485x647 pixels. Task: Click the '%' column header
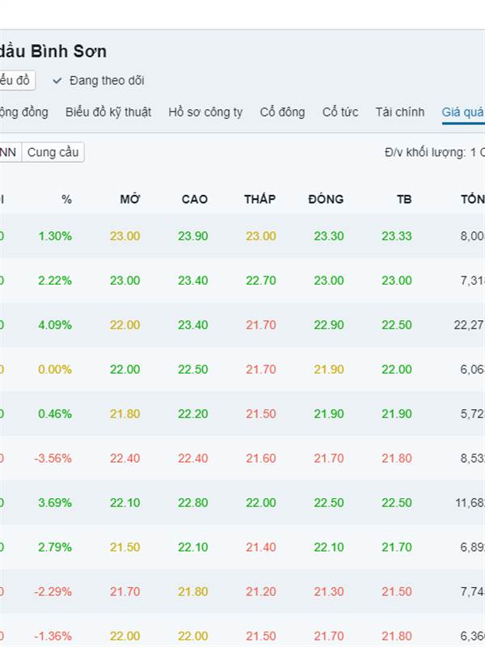click(67, 200)
